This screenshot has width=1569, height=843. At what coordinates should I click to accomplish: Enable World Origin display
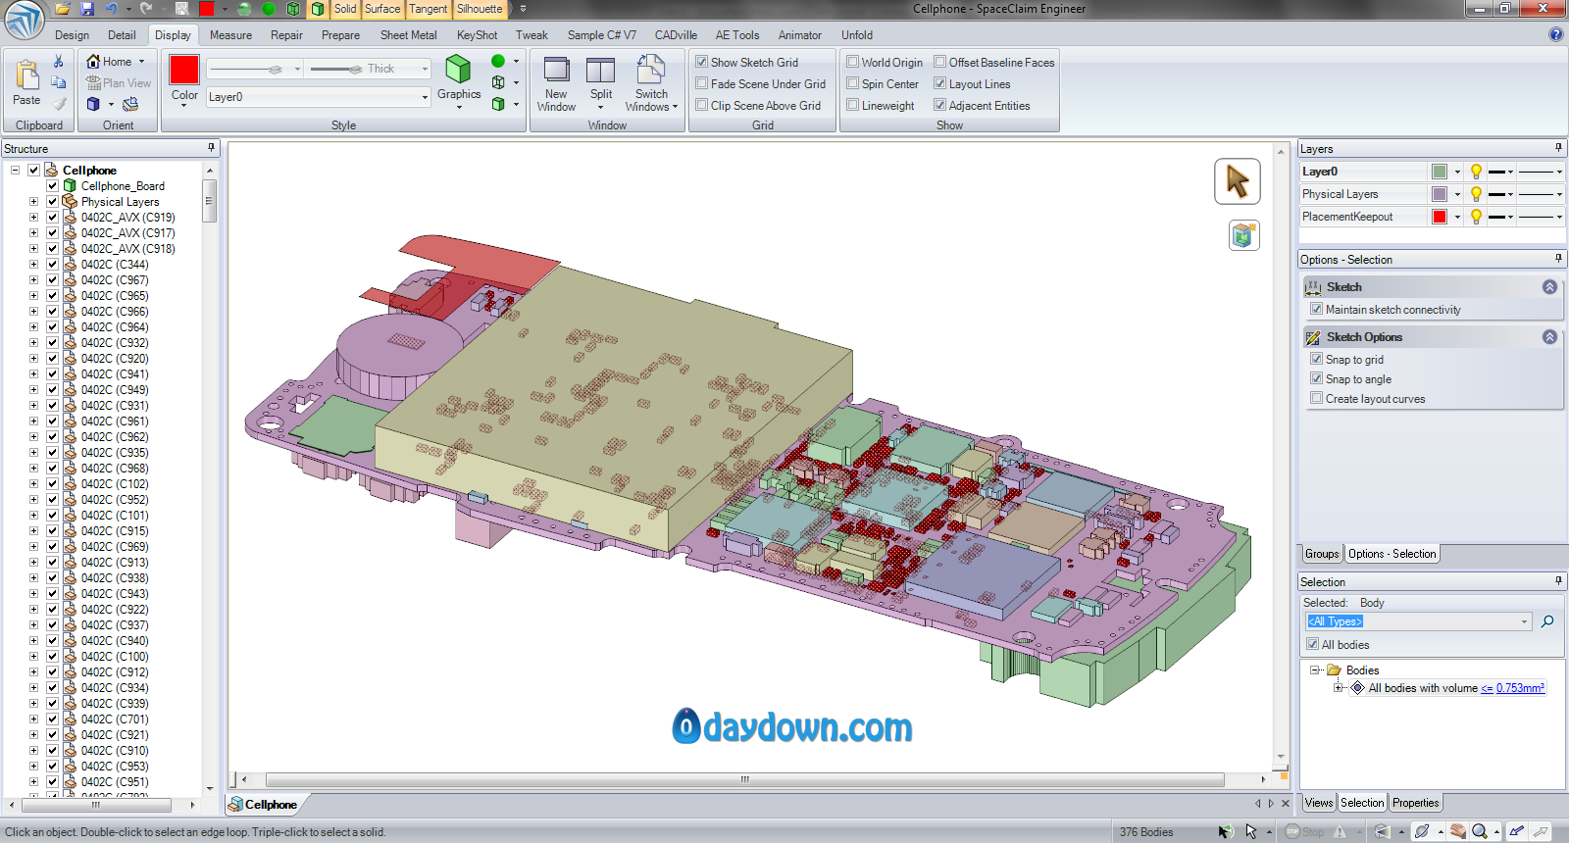853,62
